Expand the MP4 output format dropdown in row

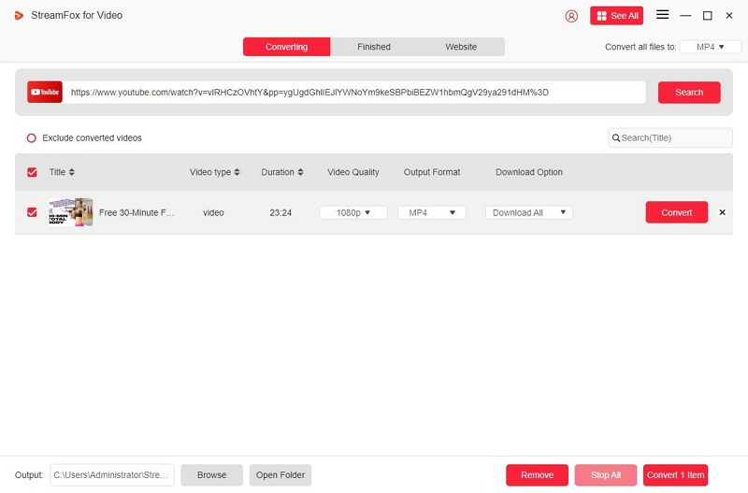(431, 212)
